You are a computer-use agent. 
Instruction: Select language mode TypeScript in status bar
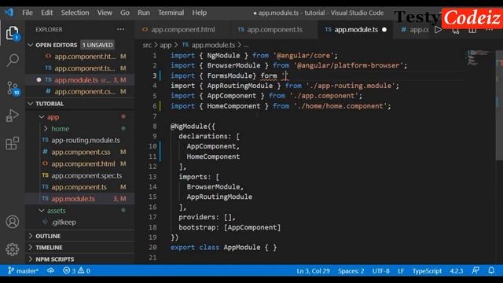[427, 270]
